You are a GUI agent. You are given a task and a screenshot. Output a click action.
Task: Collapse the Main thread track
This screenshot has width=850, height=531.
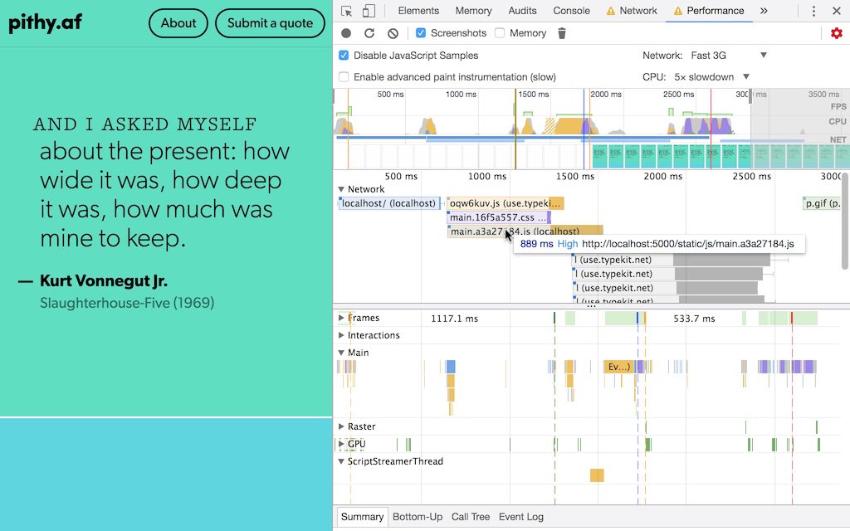coord(341,353)
